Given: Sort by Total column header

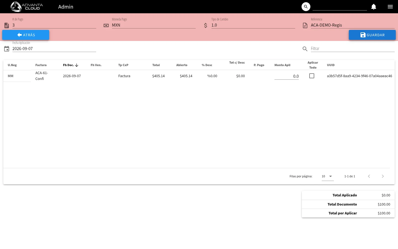Looking at the screenshot, I should pos(156,65).
